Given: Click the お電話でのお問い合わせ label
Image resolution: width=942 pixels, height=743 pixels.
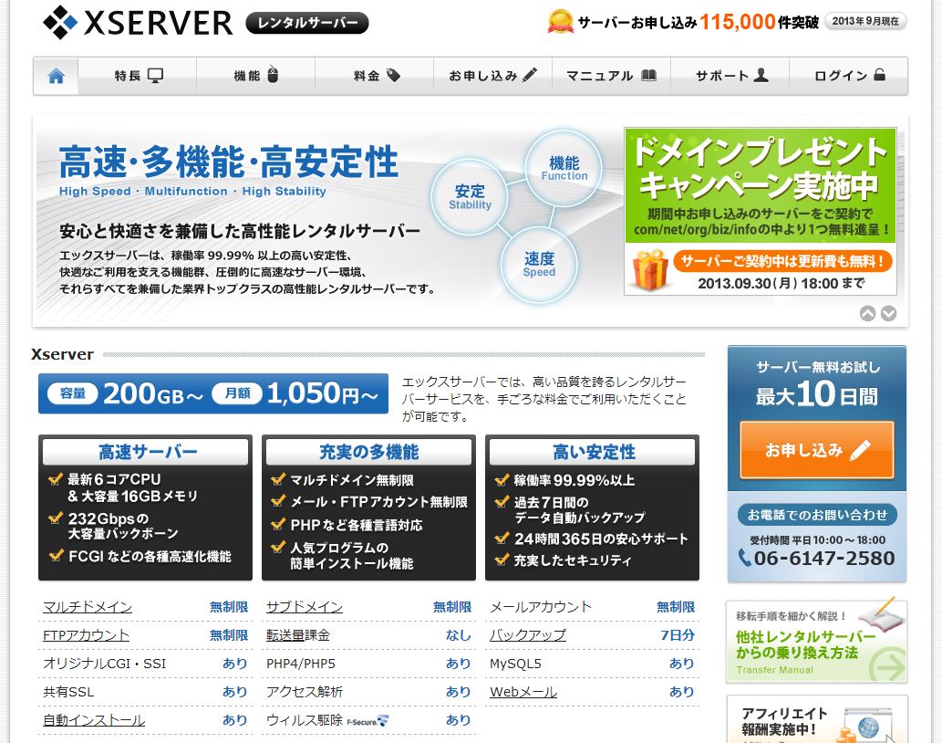Looking at the screenshot, I should coord(817,515).
